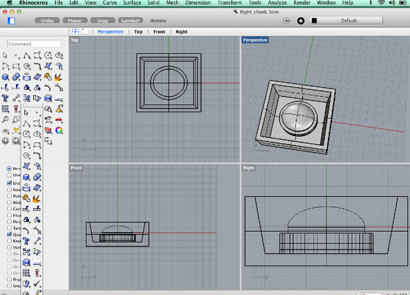
Task: Click the stacked layers icon
Action: click(x=48, y=130)
